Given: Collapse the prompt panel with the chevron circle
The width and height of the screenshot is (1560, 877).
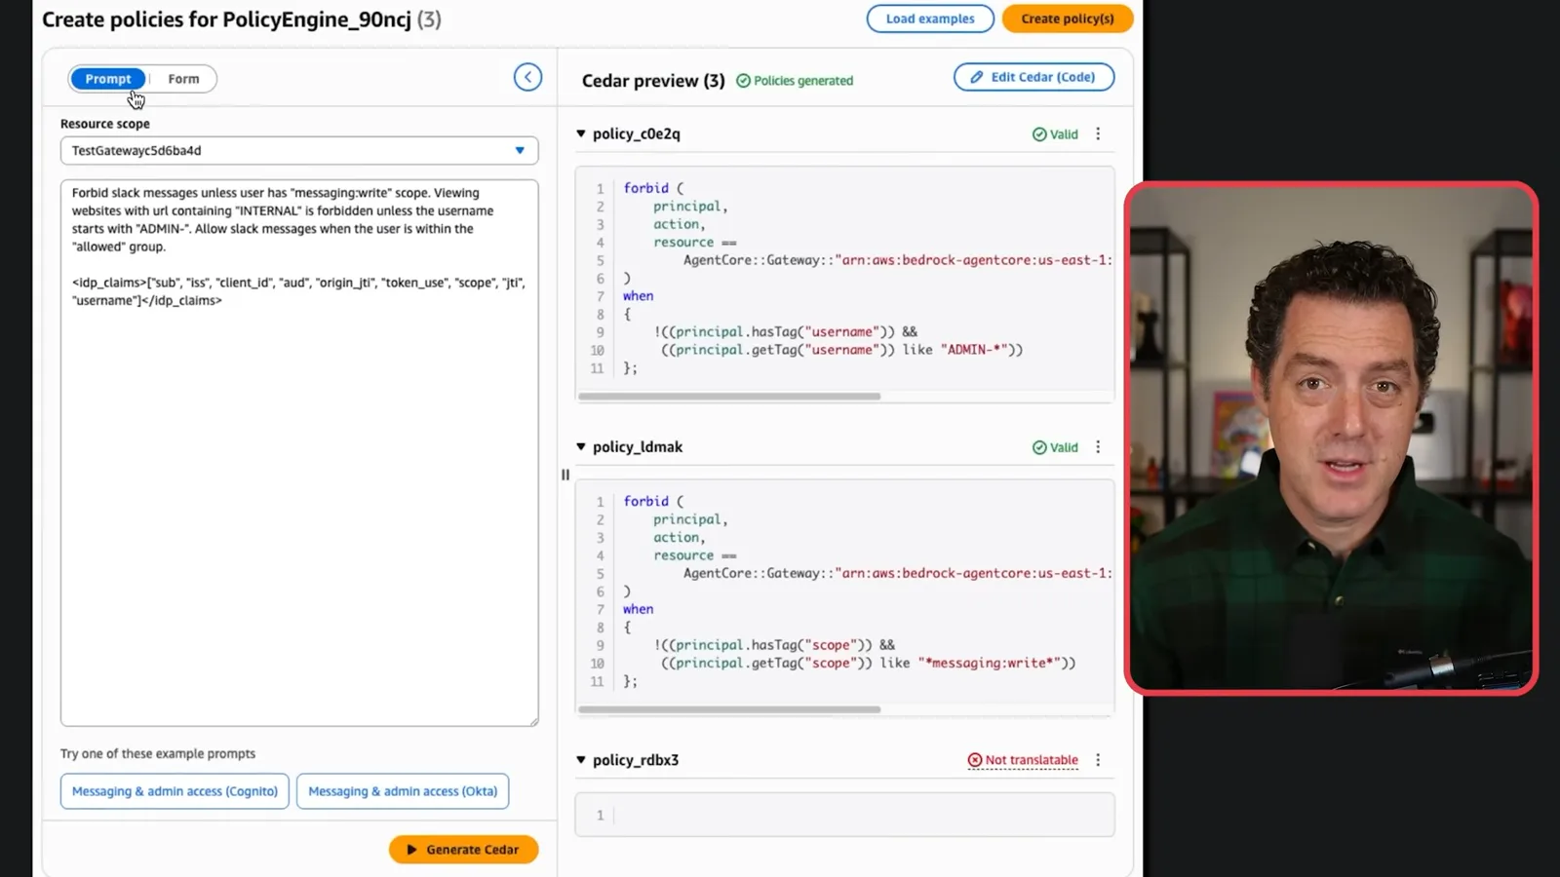Looking at the screenshot, I should pyautogui.click(x=527, y=77).
